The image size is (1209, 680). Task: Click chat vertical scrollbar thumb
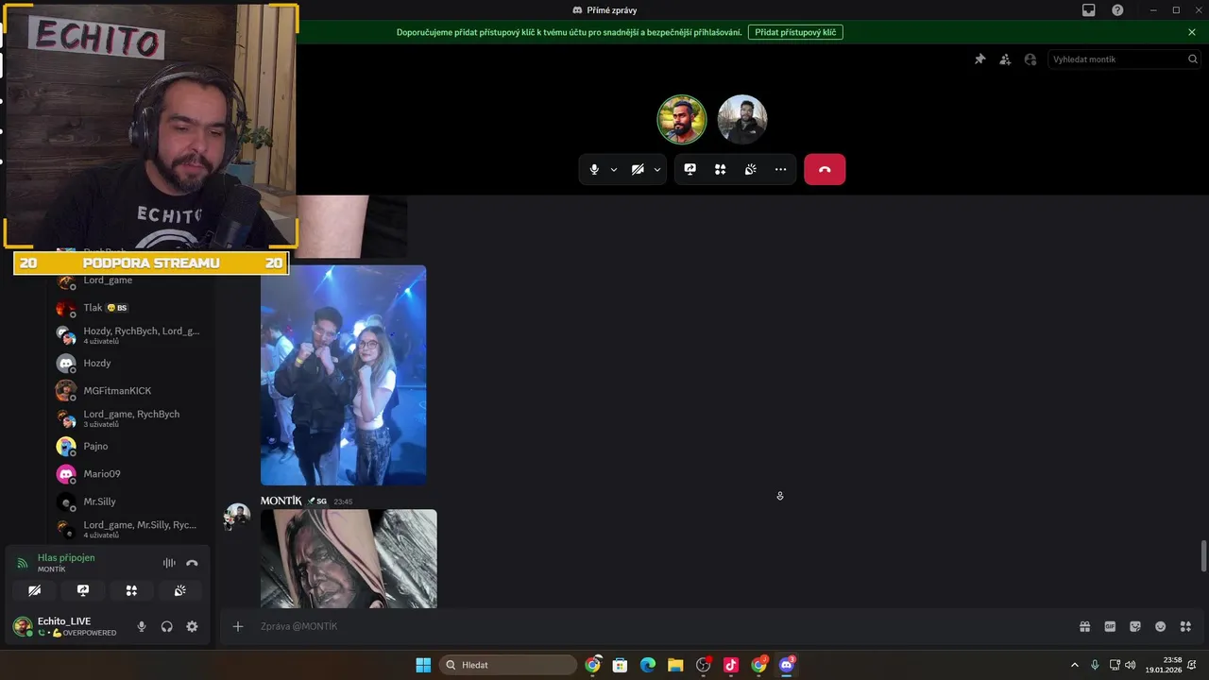click(1203, 555)
